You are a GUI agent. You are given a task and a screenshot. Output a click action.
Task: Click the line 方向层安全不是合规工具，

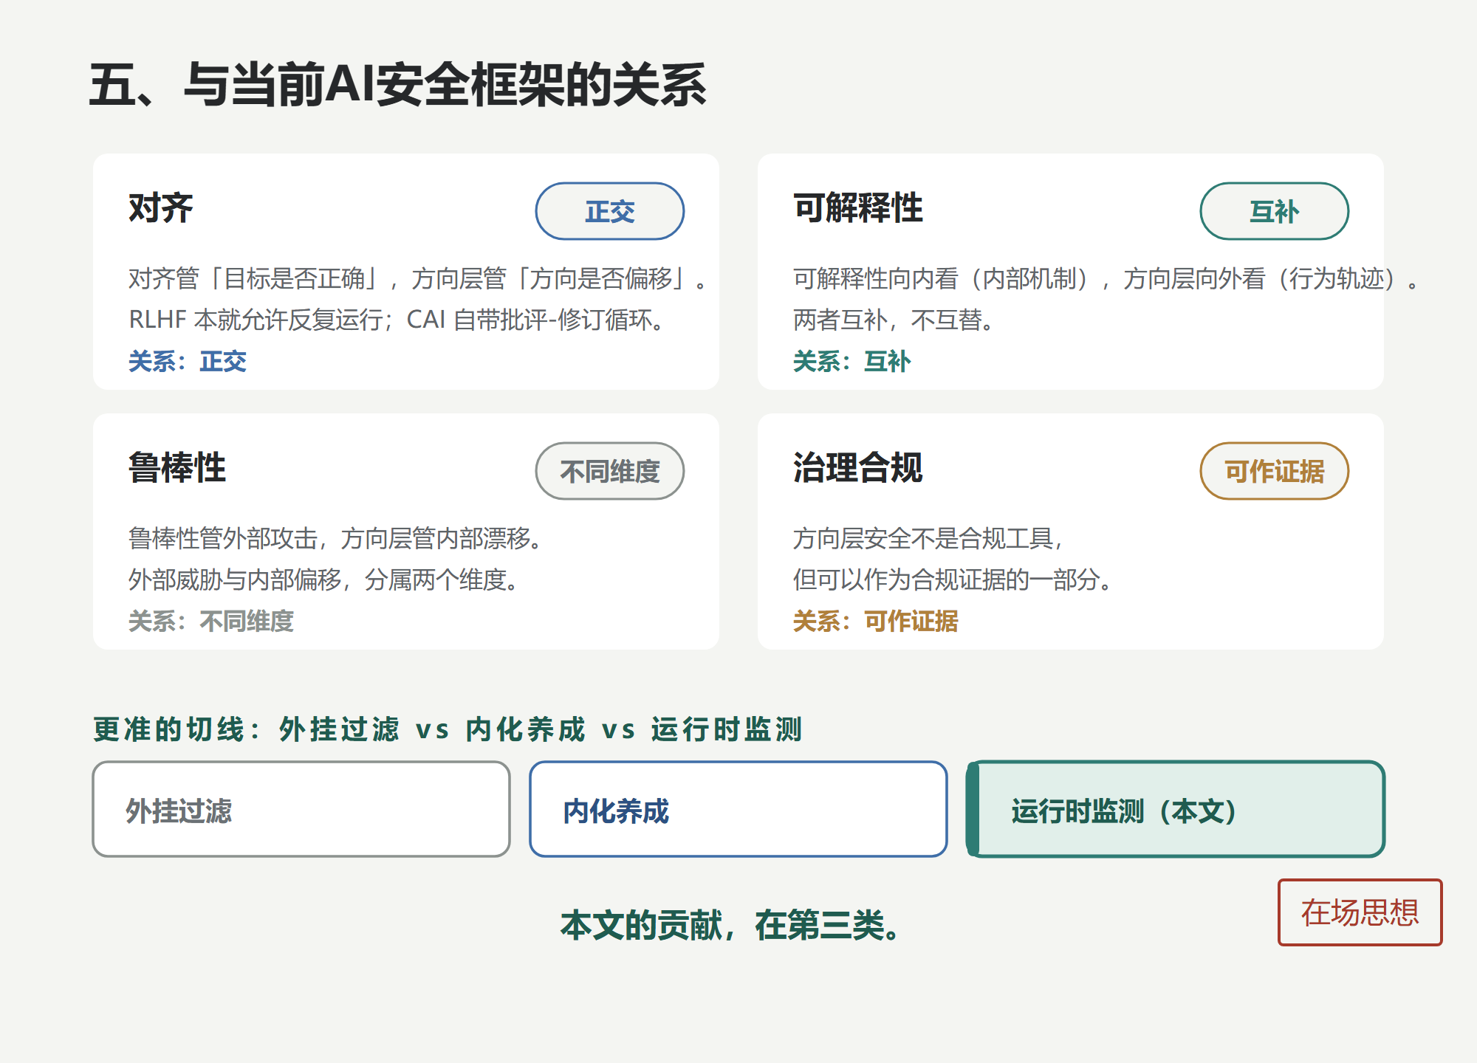click(x=929, y=539)
